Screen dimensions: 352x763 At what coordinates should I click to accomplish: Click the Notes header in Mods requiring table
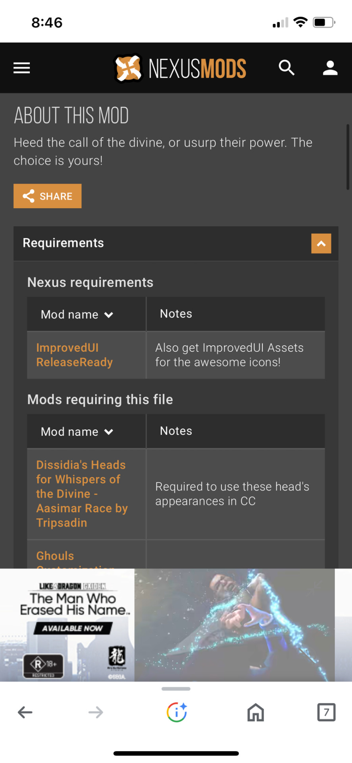[176, 431]
